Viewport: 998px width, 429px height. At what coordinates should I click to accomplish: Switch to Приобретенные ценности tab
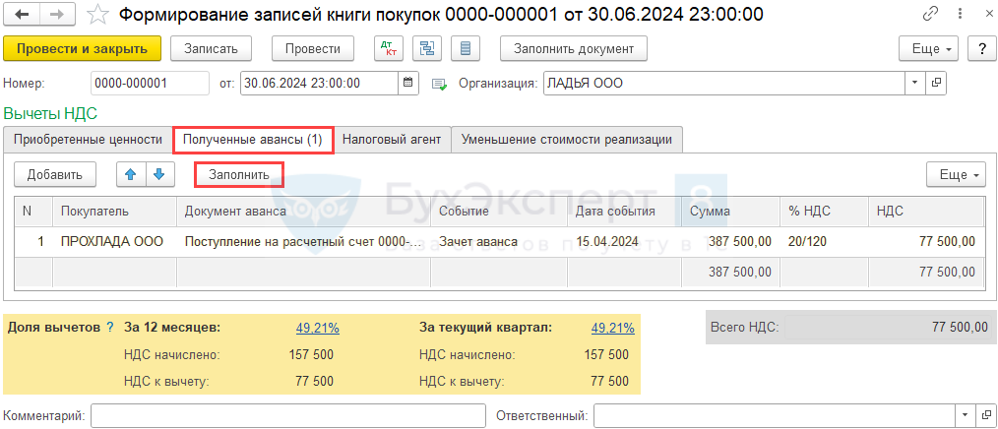(x=88, y=140)
